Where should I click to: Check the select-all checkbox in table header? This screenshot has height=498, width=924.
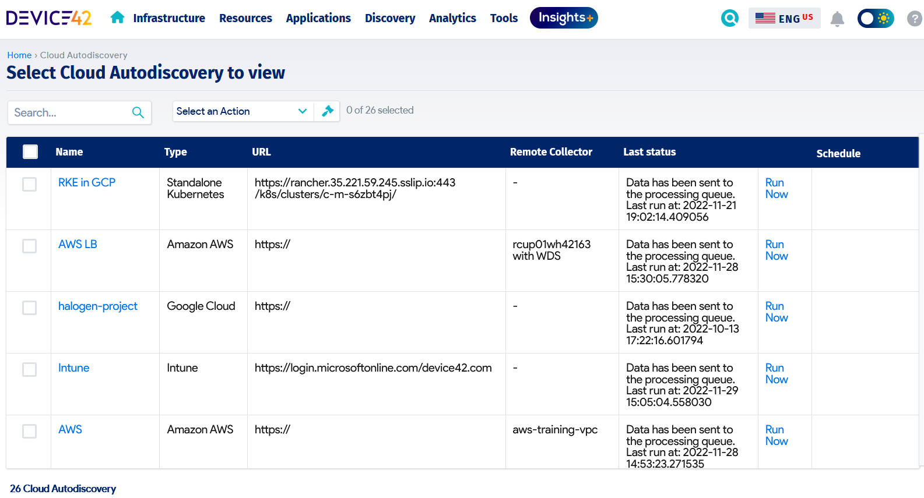coord(30,152)
